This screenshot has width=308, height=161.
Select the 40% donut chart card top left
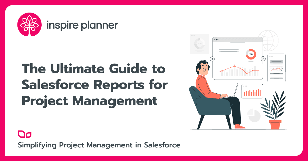pos(200,44)
